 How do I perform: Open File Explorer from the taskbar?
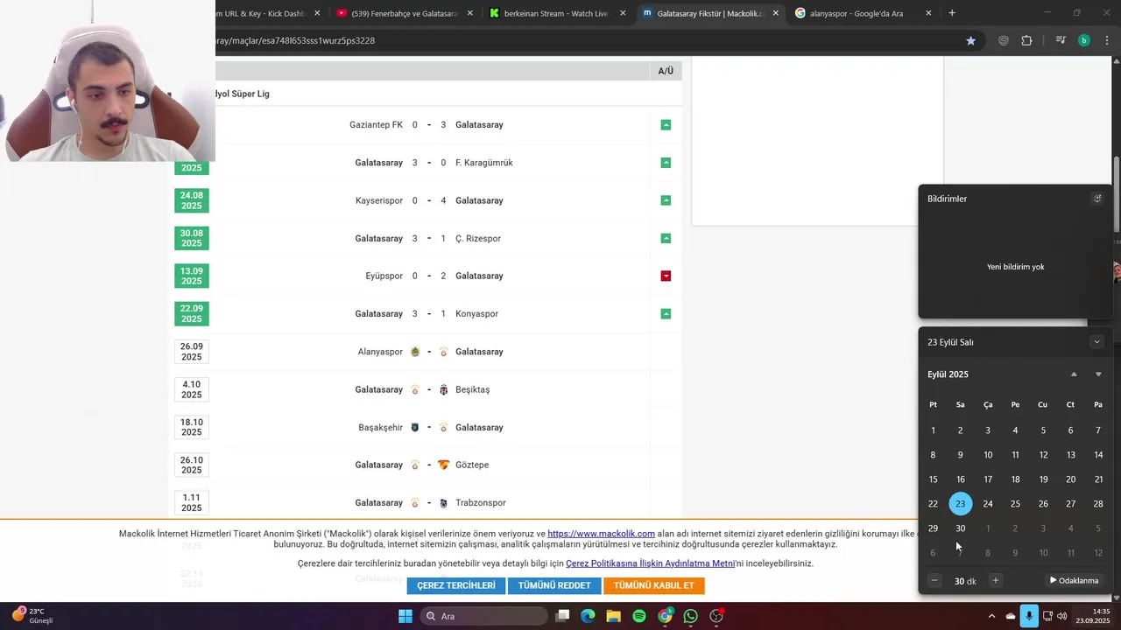click(x=614, y=616)
